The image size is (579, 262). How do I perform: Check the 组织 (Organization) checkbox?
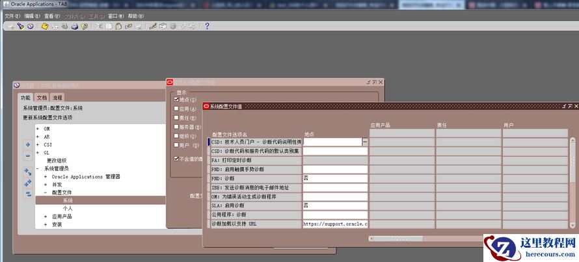(176, 136)
